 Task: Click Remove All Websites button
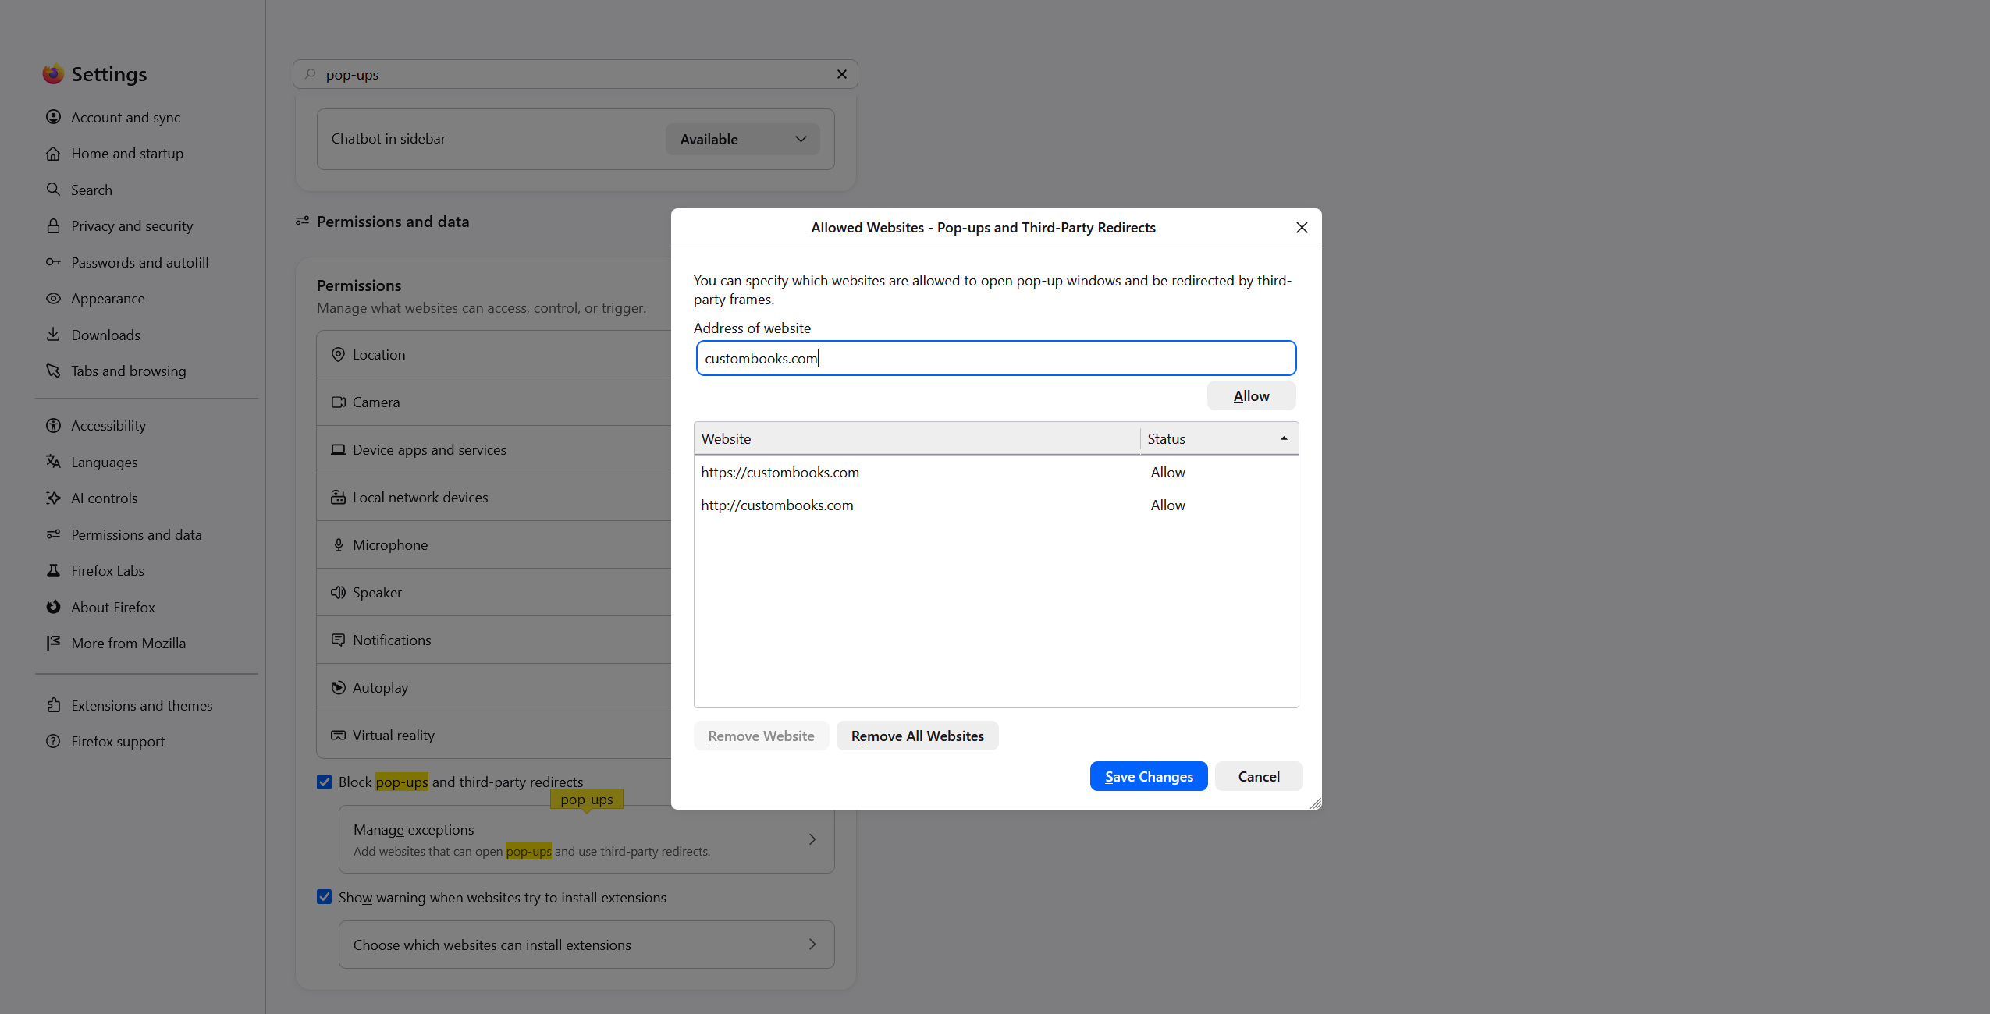click(x=917, y=736)
